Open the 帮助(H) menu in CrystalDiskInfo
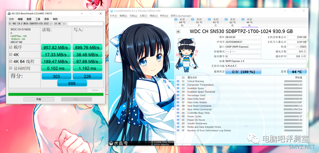Viewport: 319px width, 153px height. tap(164, 16)
